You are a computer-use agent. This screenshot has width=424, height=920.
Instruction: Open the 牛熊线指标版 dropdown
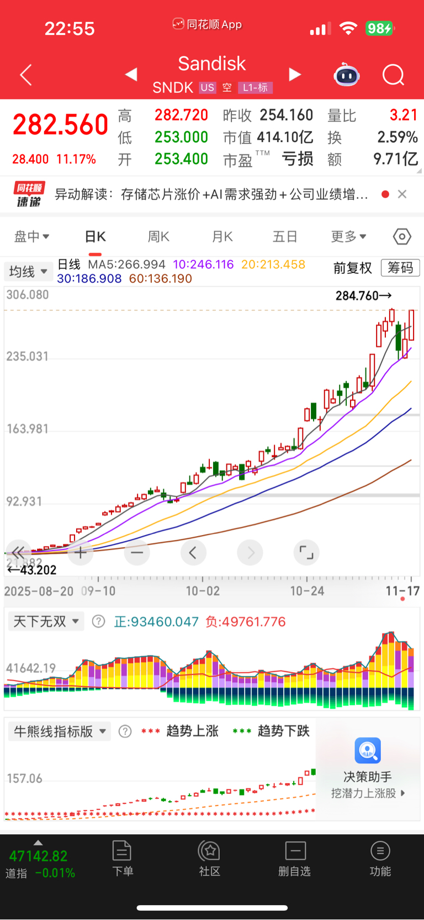pyautogui.click(x=60, y=731)
